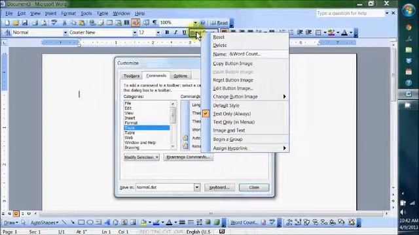Image resolution: width=419 pixels, height=235 pixels.
Task: Click the Select Objects pointer icon
Action: 24,222
